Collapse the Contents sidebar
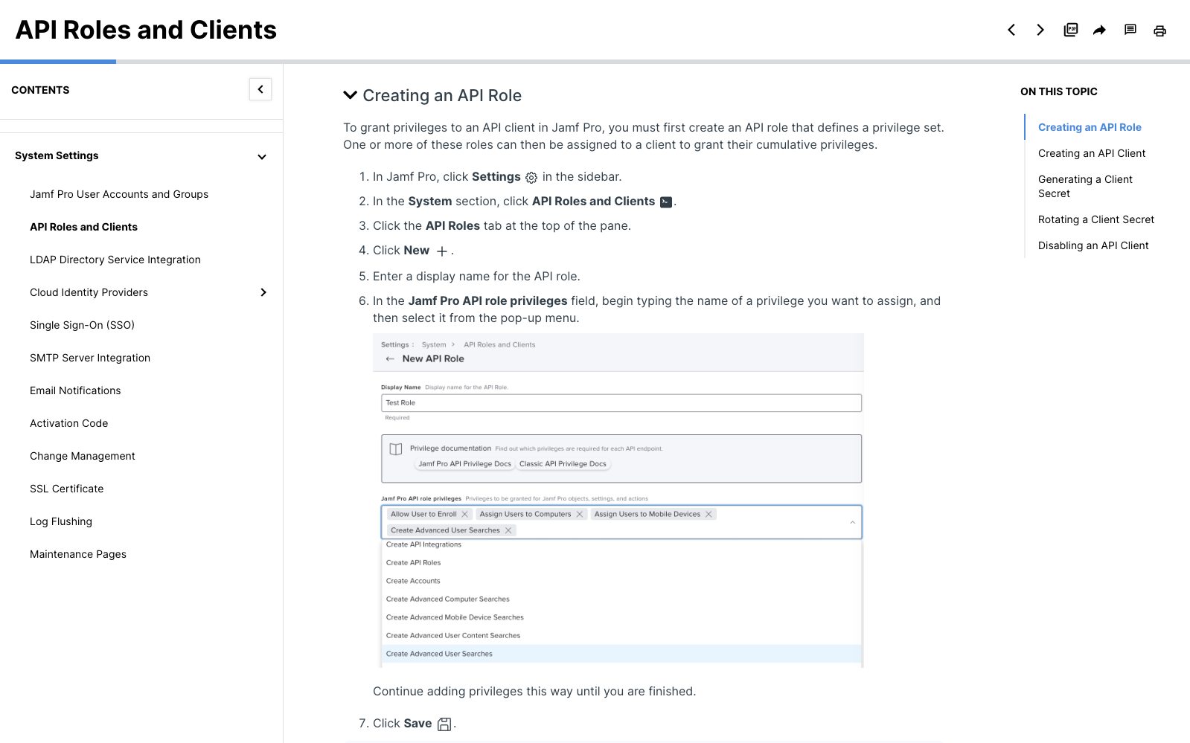Image resolution: width=1190 pixels, height=743 pixels. (260, 89)
